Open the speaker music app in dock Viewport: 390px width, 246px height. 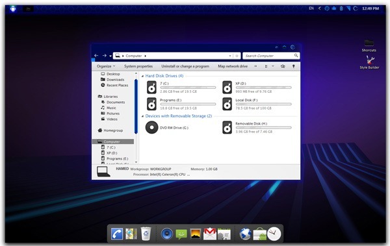click(x=166, y=234)
